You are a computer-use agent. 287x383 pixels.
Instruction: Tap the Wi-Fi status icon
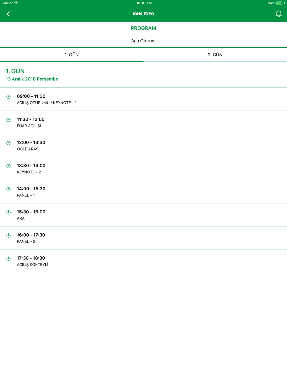click(16, 3)
